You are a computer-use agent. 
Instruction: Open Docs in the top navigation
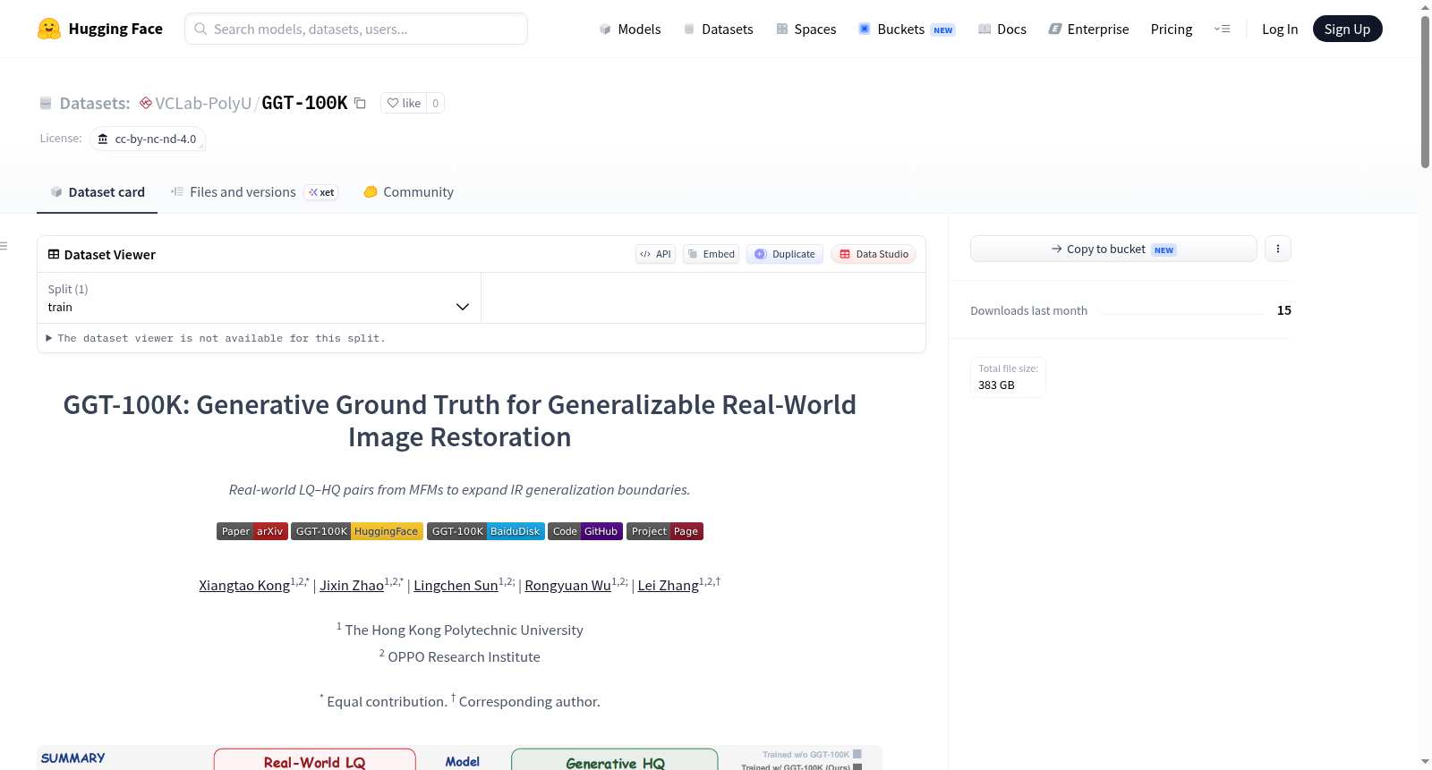[1002, 29]
